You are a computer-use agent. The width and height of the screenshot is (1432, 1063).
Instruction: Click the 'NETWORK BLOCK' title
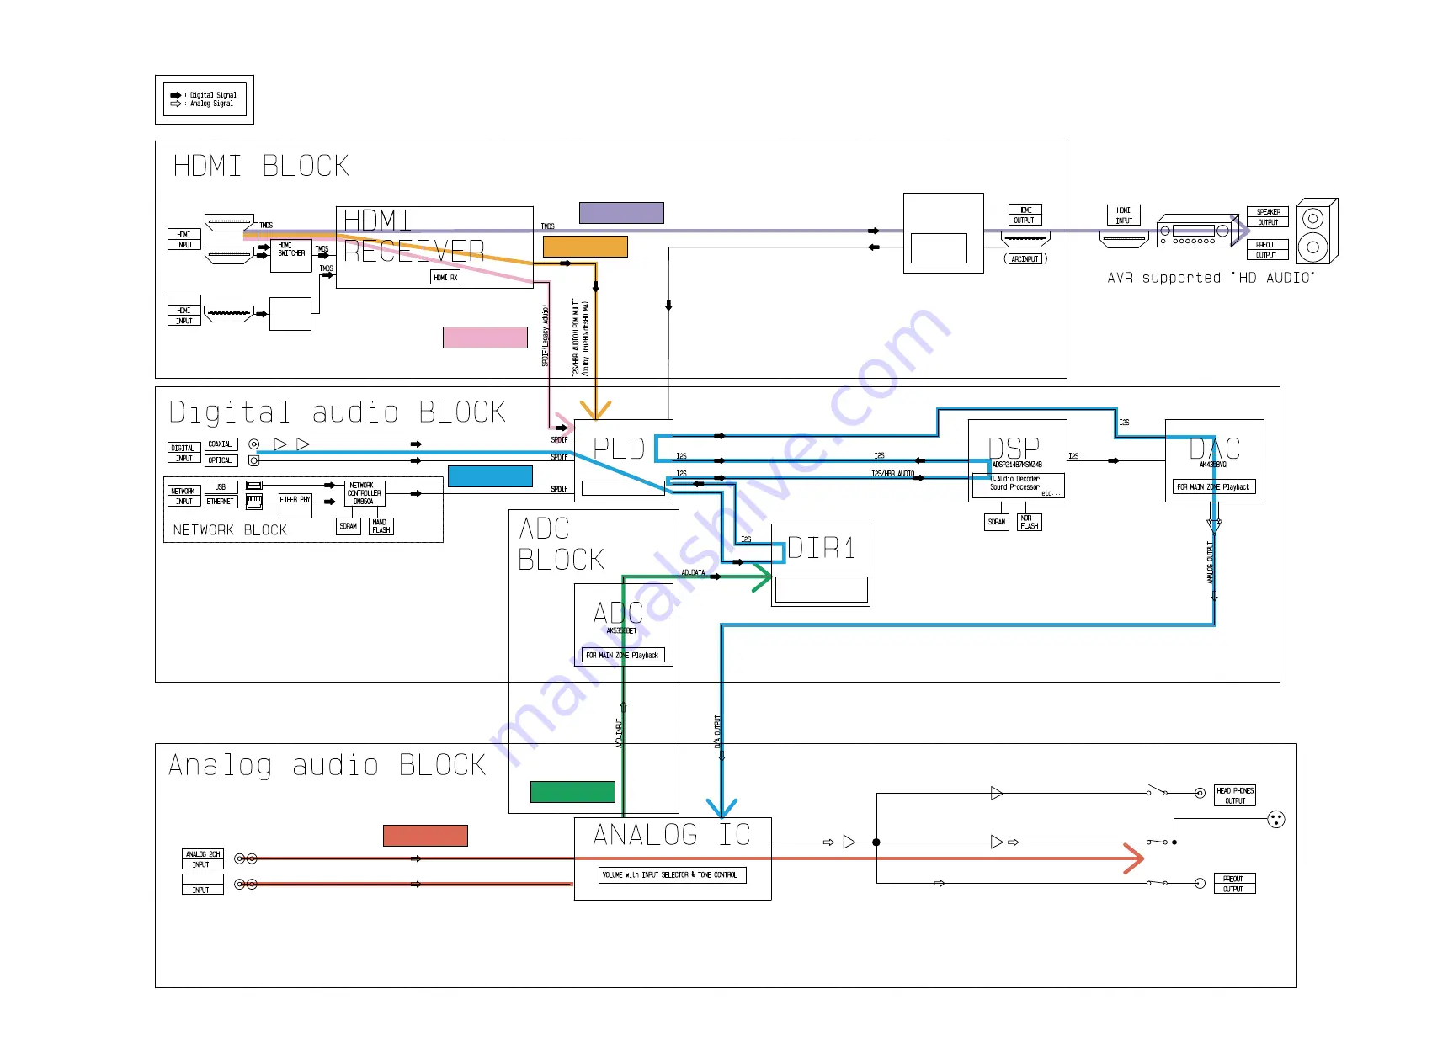pos(229,530)
